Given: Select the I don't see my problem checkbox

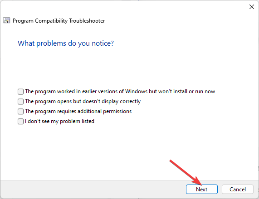Looking at the screenshot, I should point(20,121).
